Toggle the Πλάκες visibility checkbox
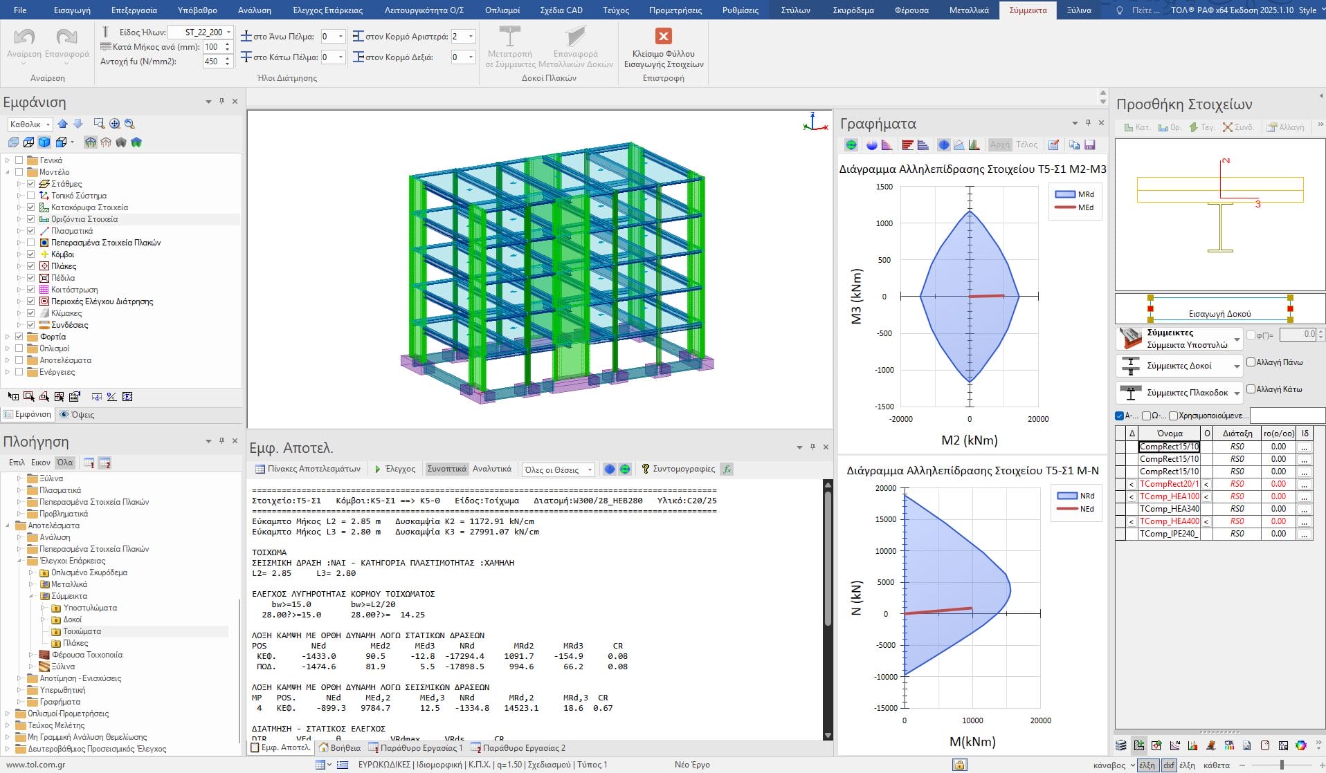The height and width of the screenshot is (773, 1326). tap(31, 266)
